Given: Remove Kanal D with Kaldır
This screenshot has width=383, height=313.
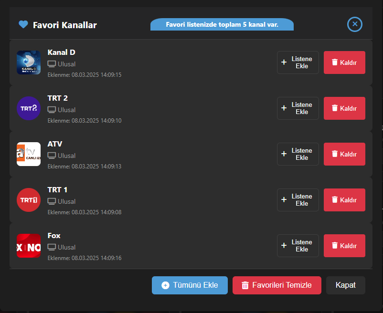Looking at the screenshot, I should click(x=344, y=63).
